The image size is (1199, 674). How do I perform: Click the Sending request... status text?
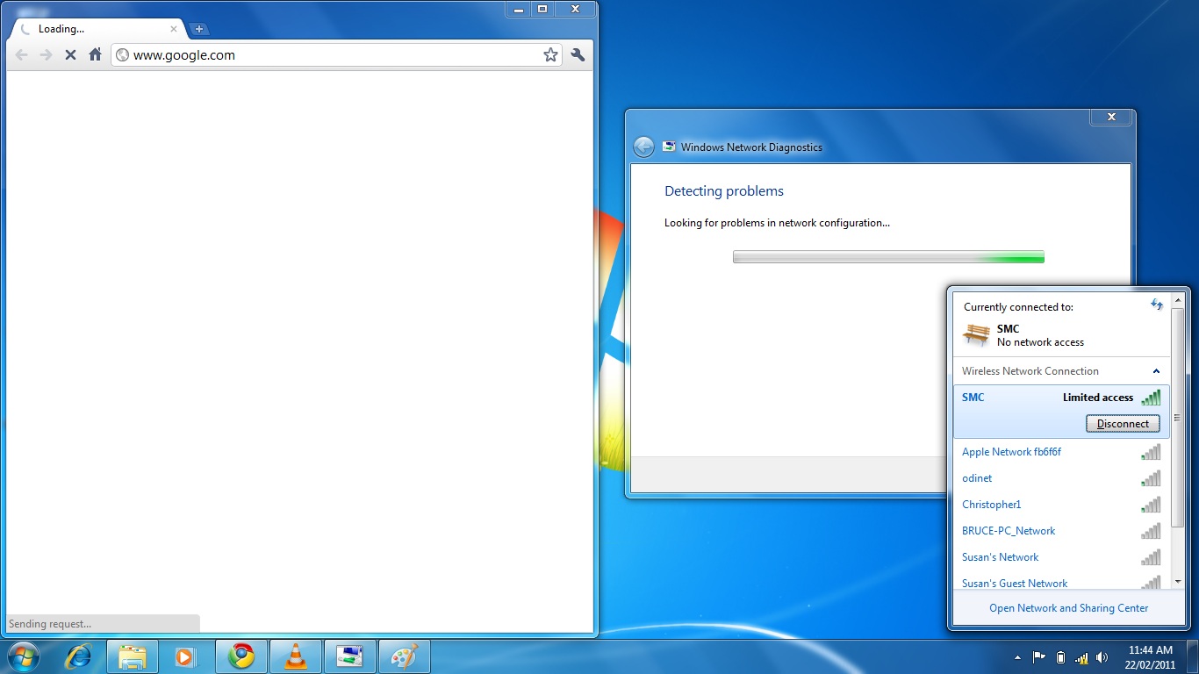point(50,624)
